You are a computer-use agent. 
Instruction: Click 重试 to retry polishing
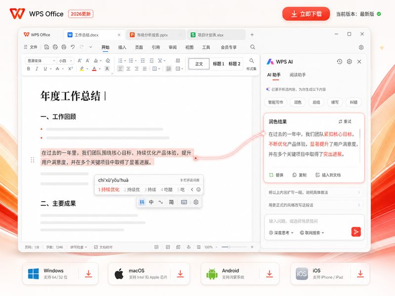click(345, 121)
